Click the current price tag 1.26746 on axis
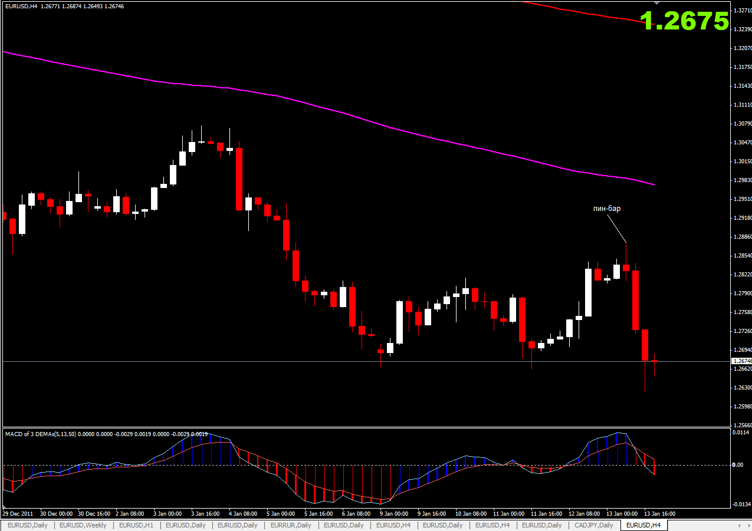 (x=741, y=361)
